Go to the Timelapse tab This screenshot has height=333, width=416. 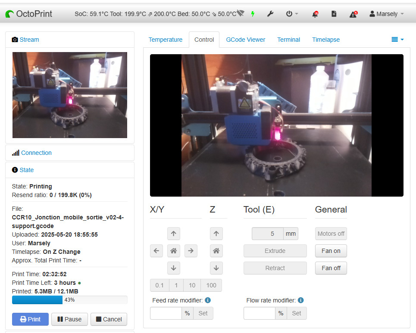coord(326,40)
